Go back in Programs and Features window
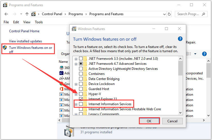The width and height of the screenshot is (212, 140). (x=6, y=14)
